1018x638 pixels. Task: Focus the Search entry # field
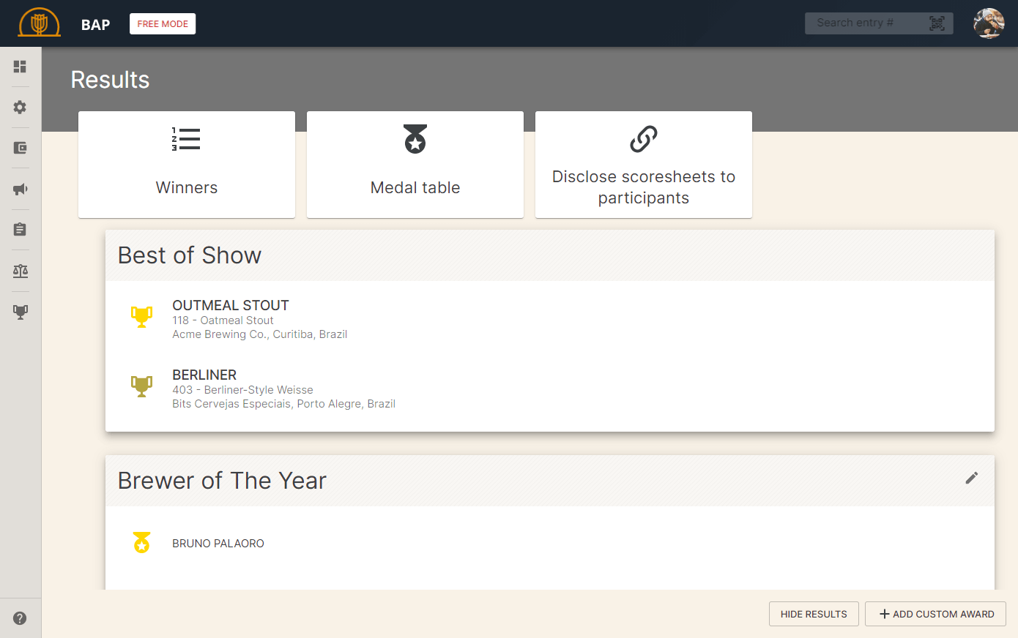864,23
